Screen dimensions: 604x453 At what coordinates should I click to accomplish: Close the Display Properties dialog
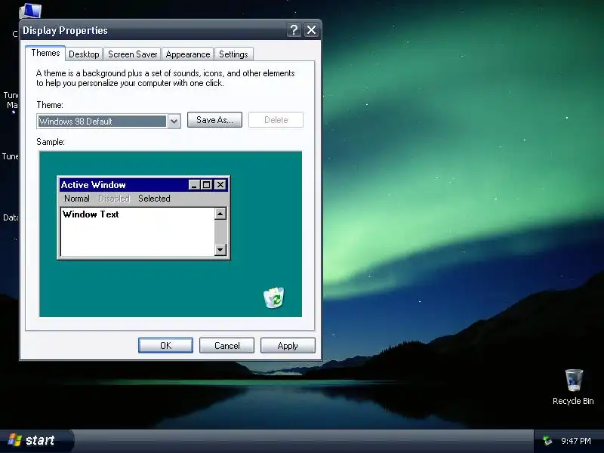311,30
